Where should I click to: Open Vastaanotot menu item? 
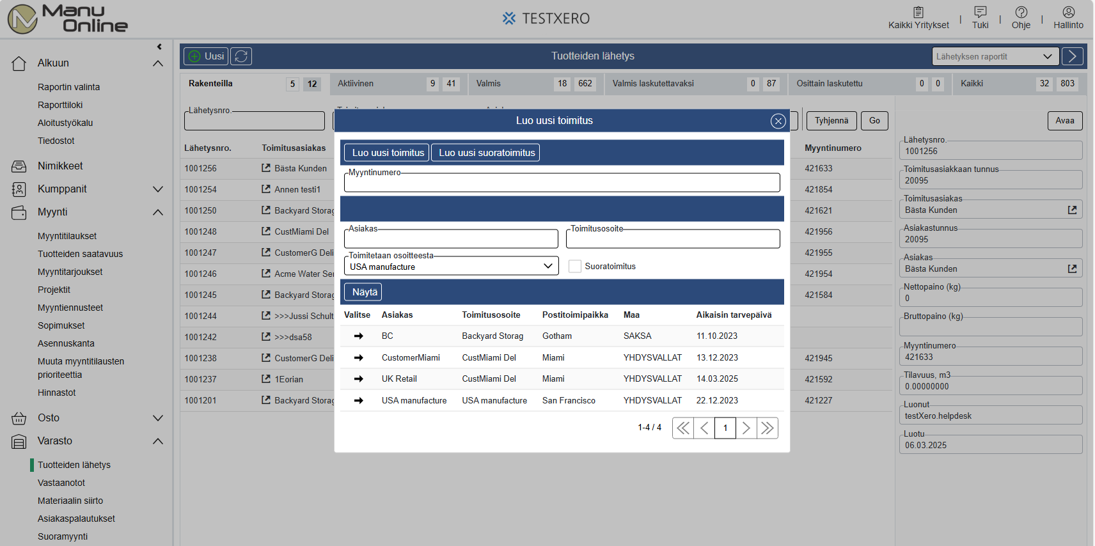pyautogui.click(x=61, y=483)
